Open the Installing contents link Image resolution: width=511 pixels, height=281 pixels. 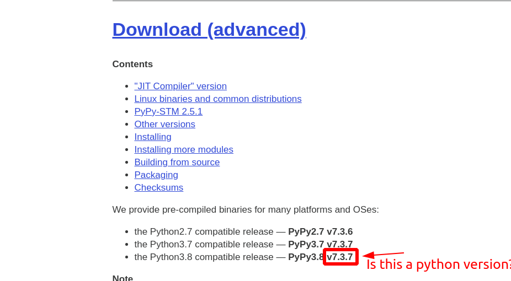pyautogui.click(x=153, y=137)
